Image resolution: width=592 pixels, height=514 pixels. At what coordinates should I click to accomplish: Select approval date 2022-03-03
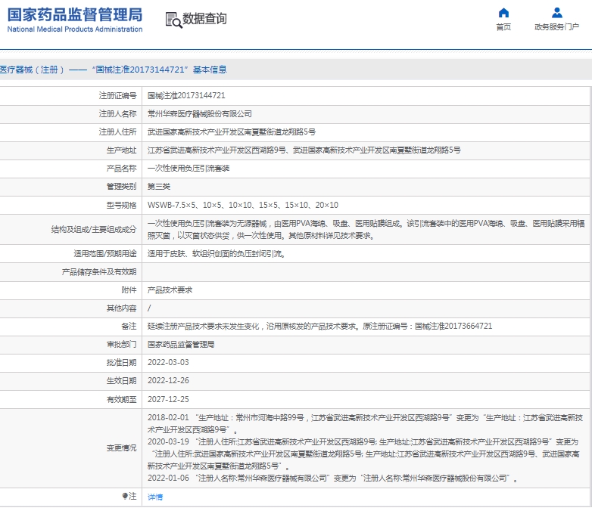(x=168, y=362)
